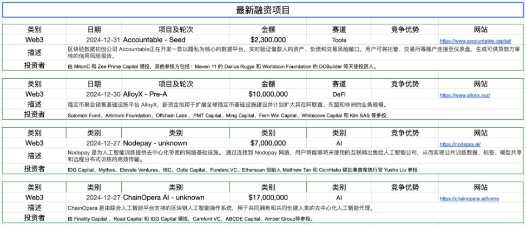This screenshot has height=226, width=526.
Task: Open the accountable.capital website link
Action: pyautogui.click(x=475, y=41)
